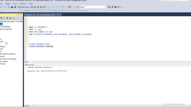Open results pane zoom 100 % dropdown
The height and width of the screenshot is (107, 191).
point(32,106)
